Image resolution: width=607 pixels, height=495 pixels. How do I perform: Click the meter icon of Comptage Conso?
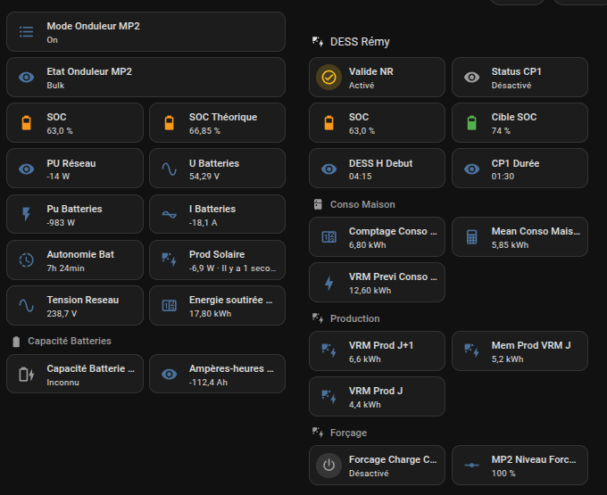(x=328, y=236)
